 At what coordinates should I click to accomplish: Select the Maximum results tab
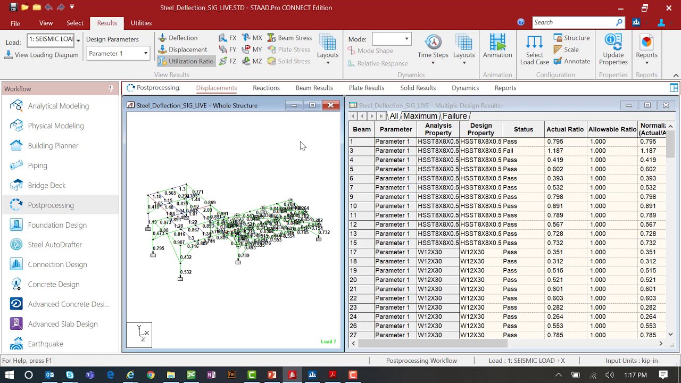(x=420, y=116)
